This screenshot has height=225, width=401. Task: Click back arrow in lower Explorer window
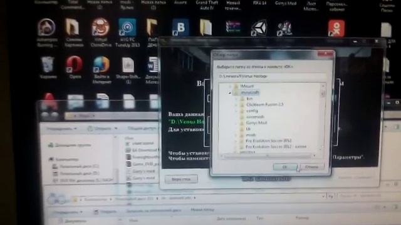[x=53, y=199]
